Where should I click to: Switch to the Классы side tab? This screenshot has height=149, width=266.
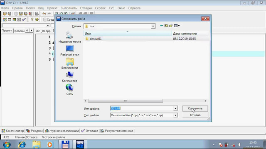click(x=20, y=31)
